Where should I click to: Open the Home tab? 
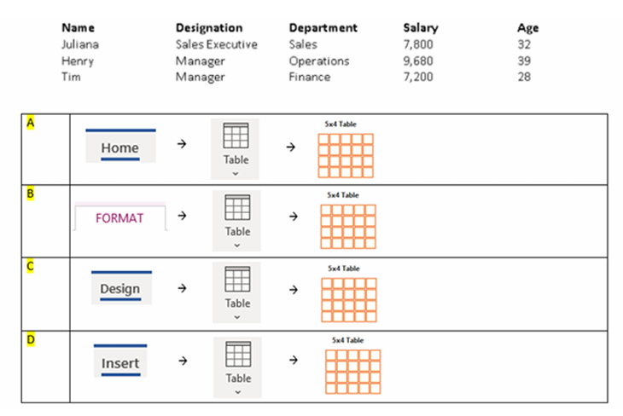[x=119, y=147]
